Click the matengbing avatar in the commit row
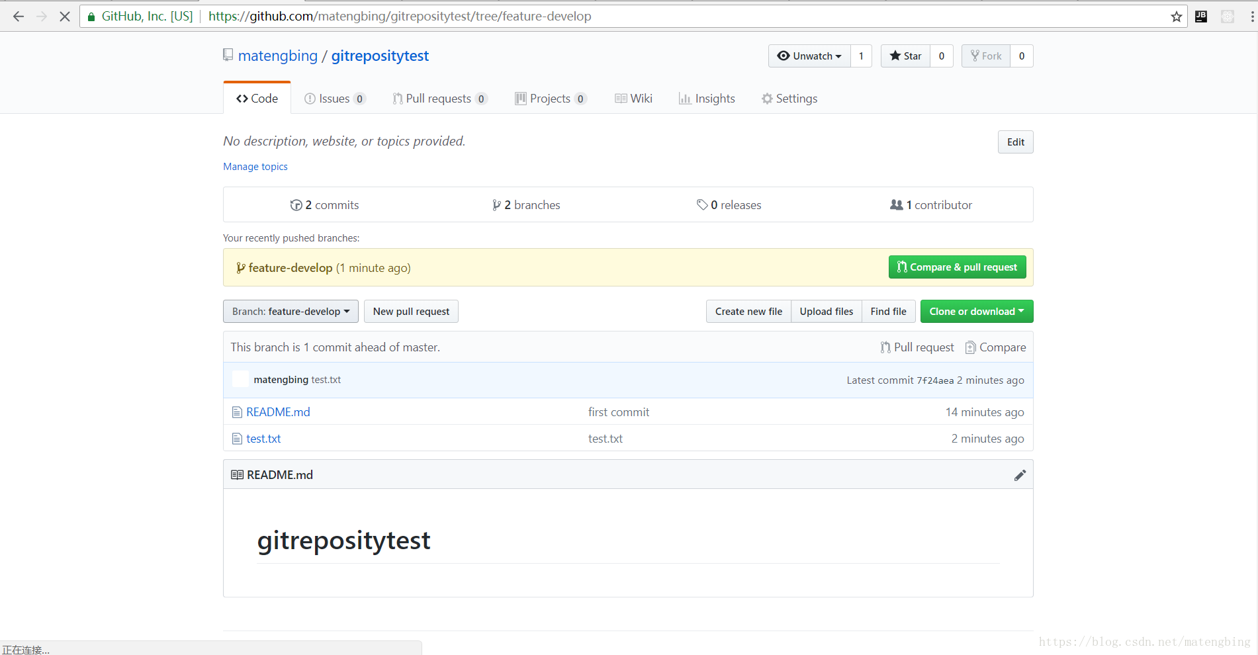This screenshot has width=1258, height=655. [x=241, y=379]
